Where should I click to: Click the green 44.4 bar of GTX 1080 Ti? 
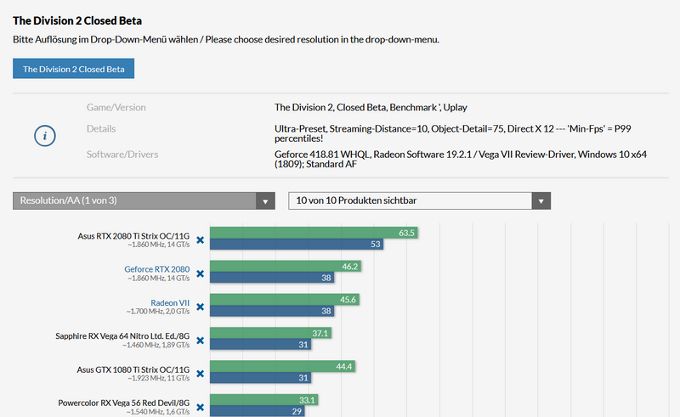282,366
